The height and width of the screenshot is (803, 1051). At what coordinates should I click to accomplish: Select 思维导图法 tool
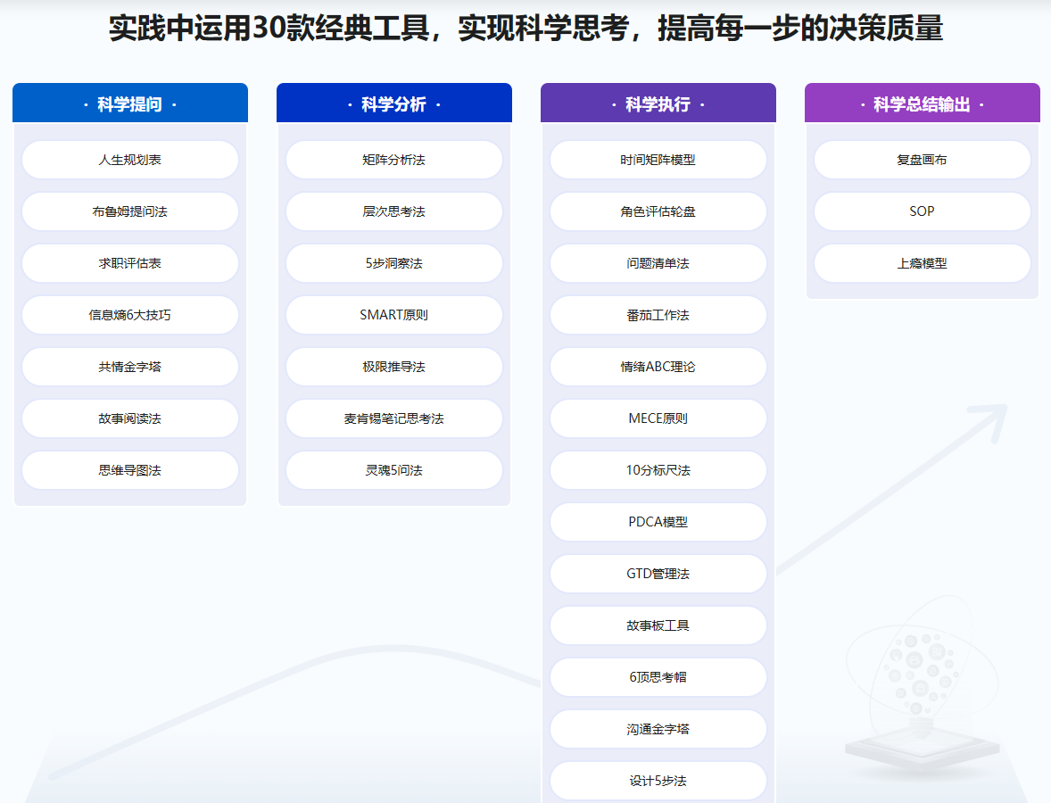click(x=130, y=470)
